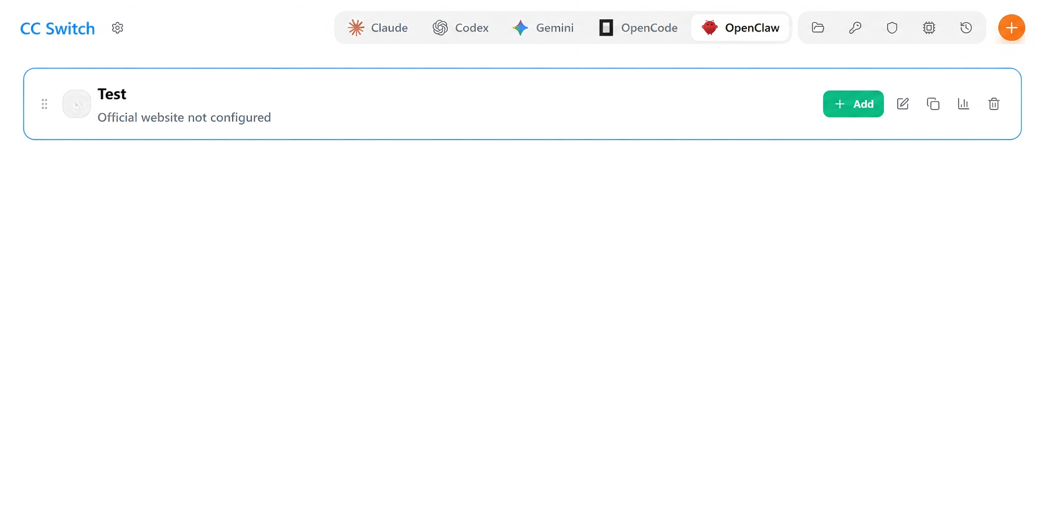The height and width of the screenshot is (518, 1037).
Task: Click the CC Switch title link
Action: point(57,29)
